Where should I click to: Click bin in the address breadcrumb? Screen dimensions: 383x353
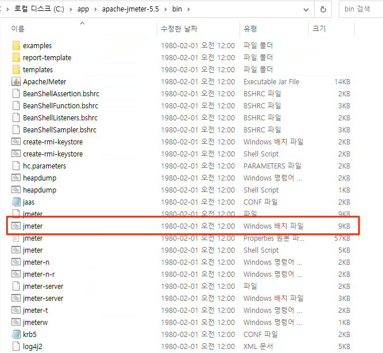177,9
